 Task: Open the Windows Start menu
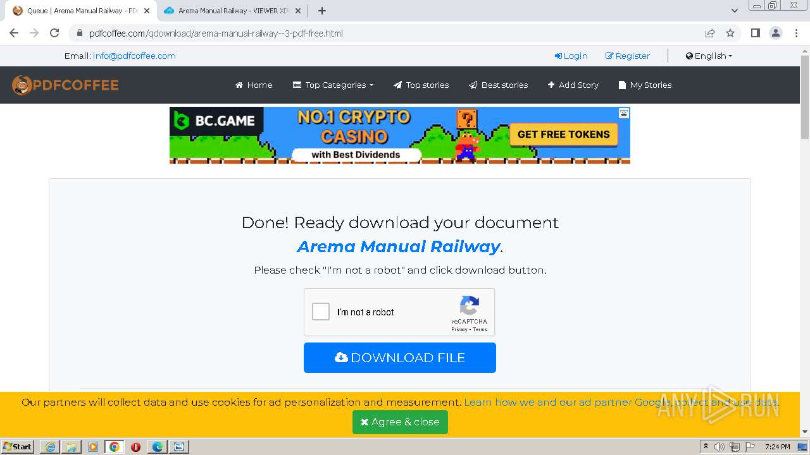pos(18,447)
